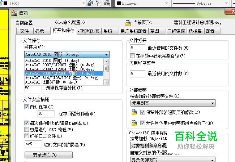
Task: Click 文件打开 最近使用的文件数 field
Action: click(x=138, y=48)
